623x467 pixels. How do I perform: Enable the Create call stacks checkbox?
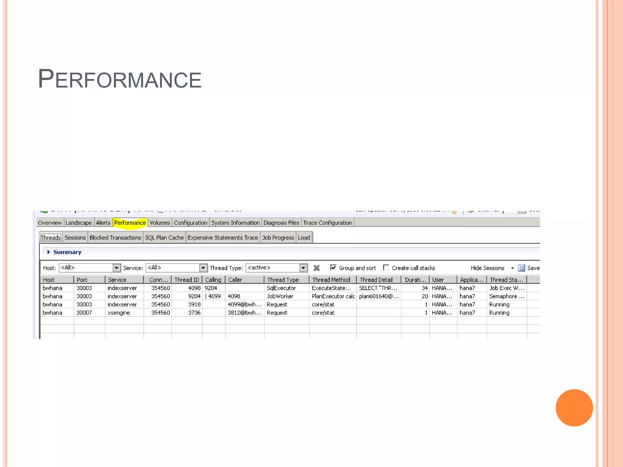tap(386, 268)
